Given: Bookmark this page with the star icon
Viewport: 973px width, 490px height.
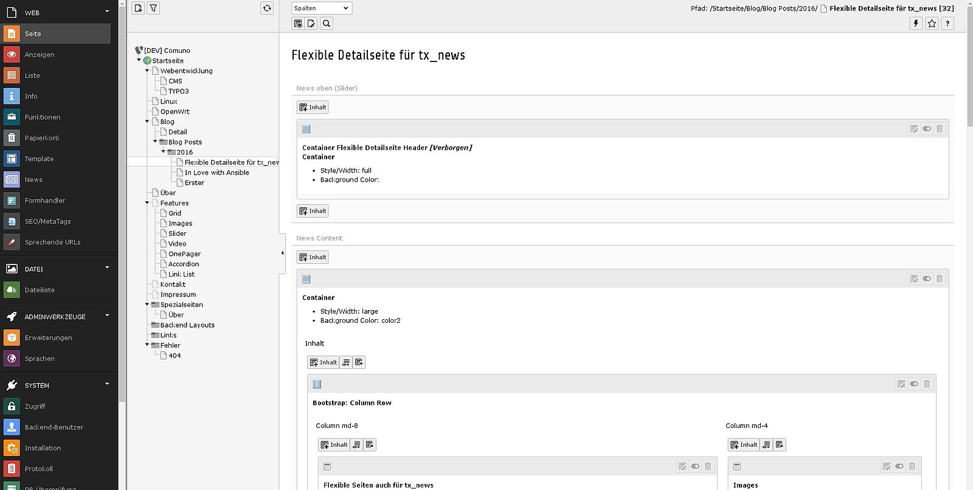Looking at the screenshot, I should coord(932,23).
